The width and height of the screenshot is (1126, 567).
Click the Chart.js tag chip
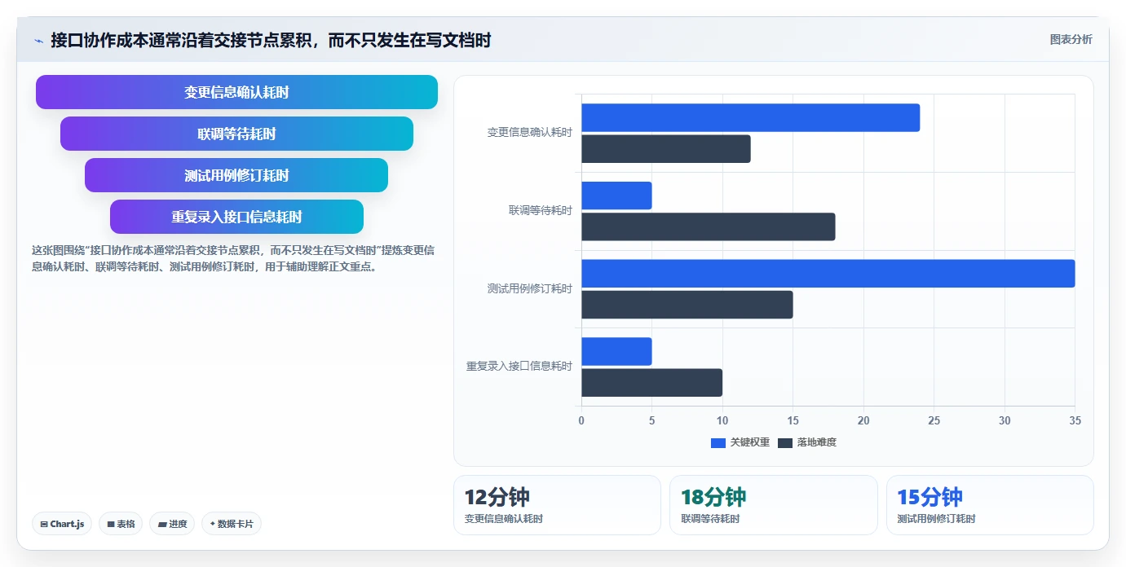[62, 524]
